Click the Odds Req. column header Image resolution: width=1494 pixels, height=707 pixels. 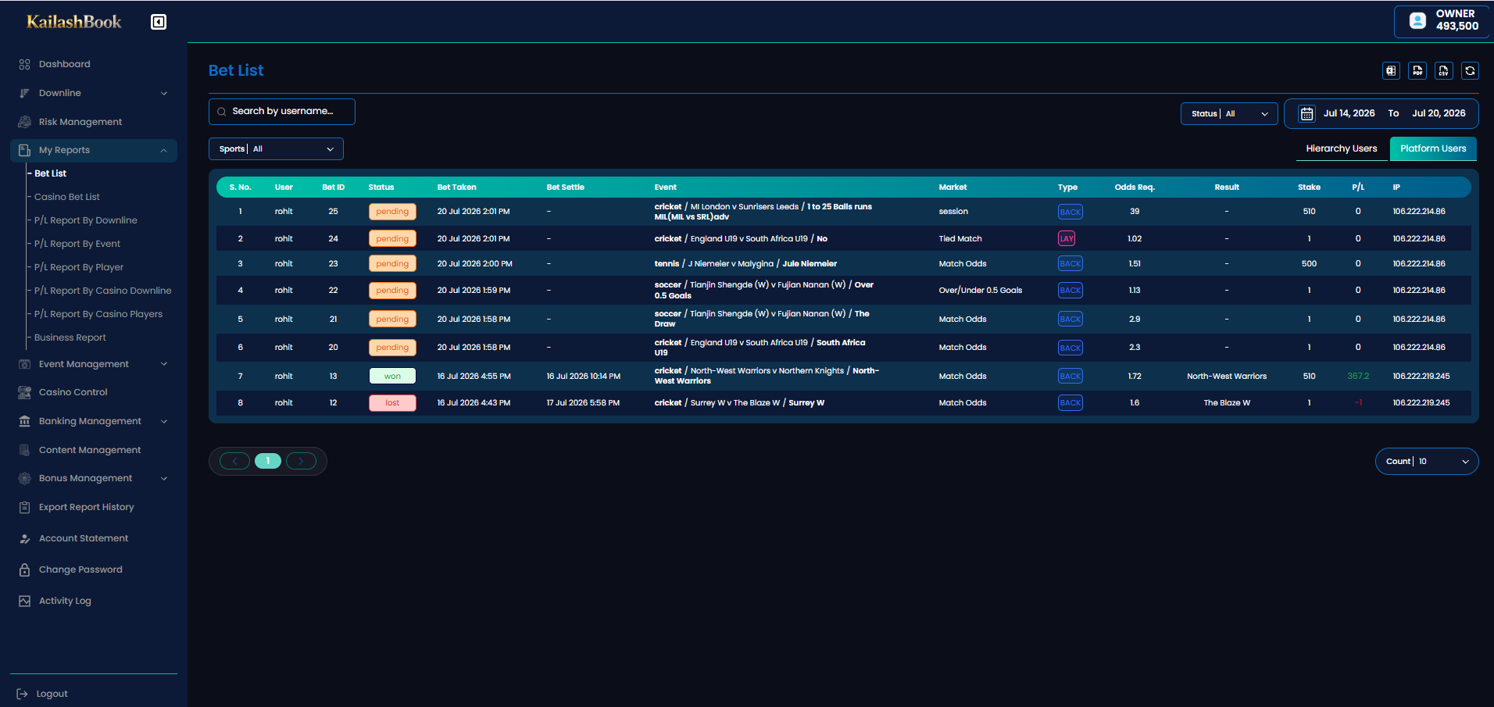1135,187
